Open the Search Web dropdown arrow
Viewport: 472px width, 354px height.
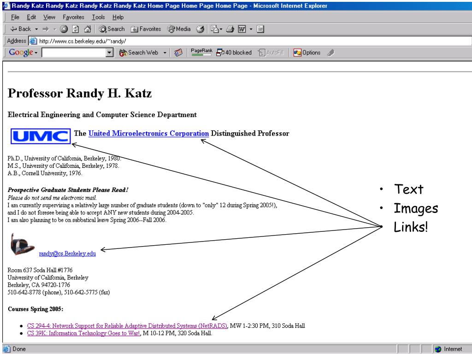click(165, 53)
